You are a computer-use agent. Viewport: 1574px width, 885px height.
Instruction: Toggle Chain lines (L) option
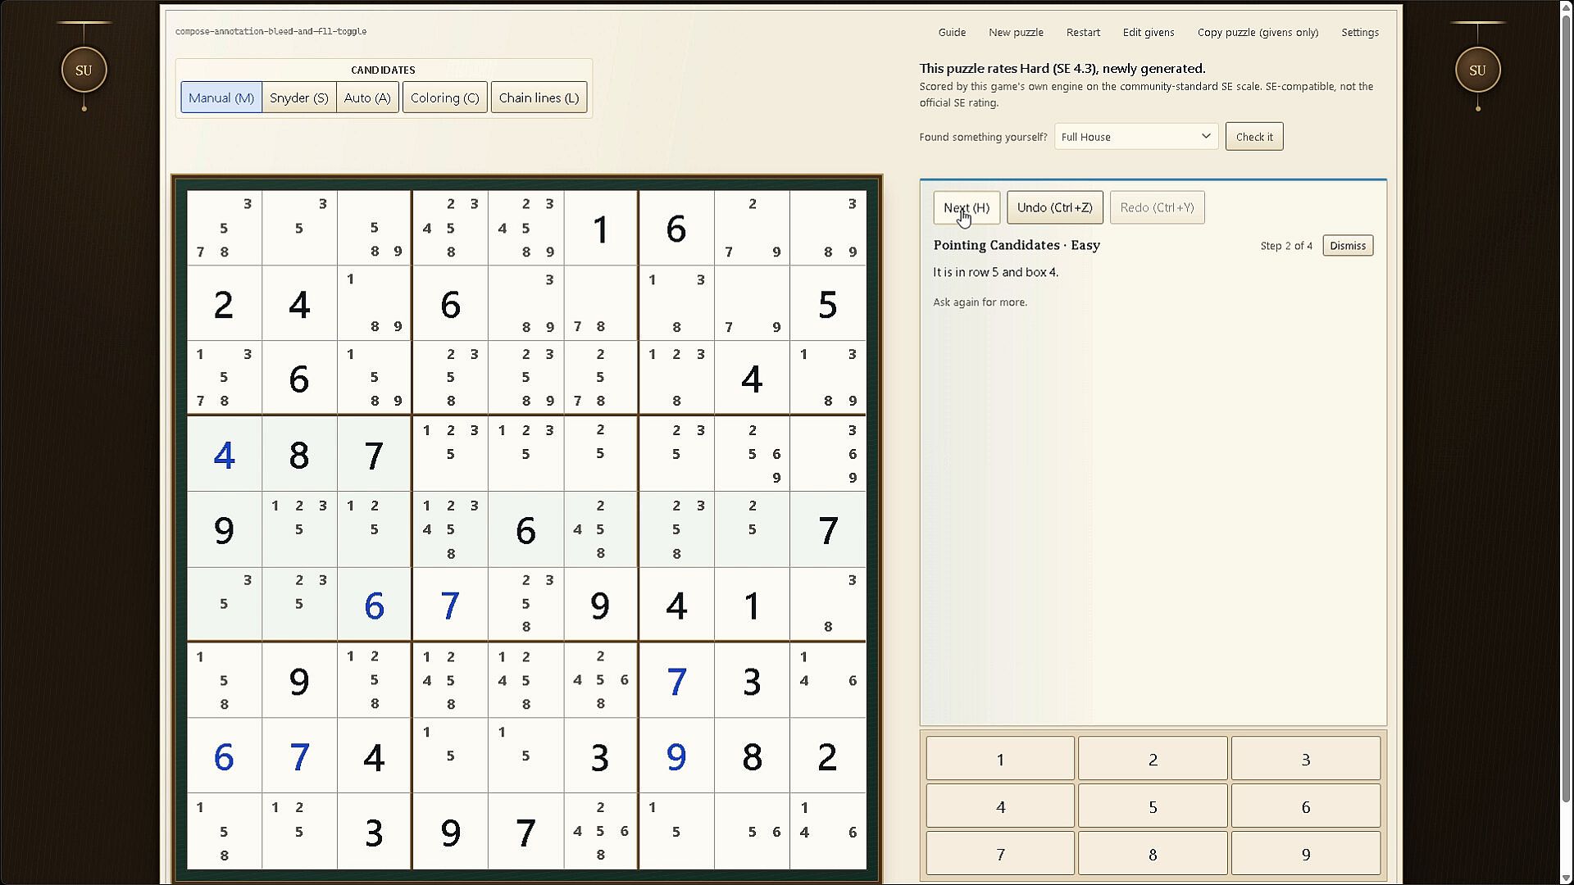pos(539,98)
